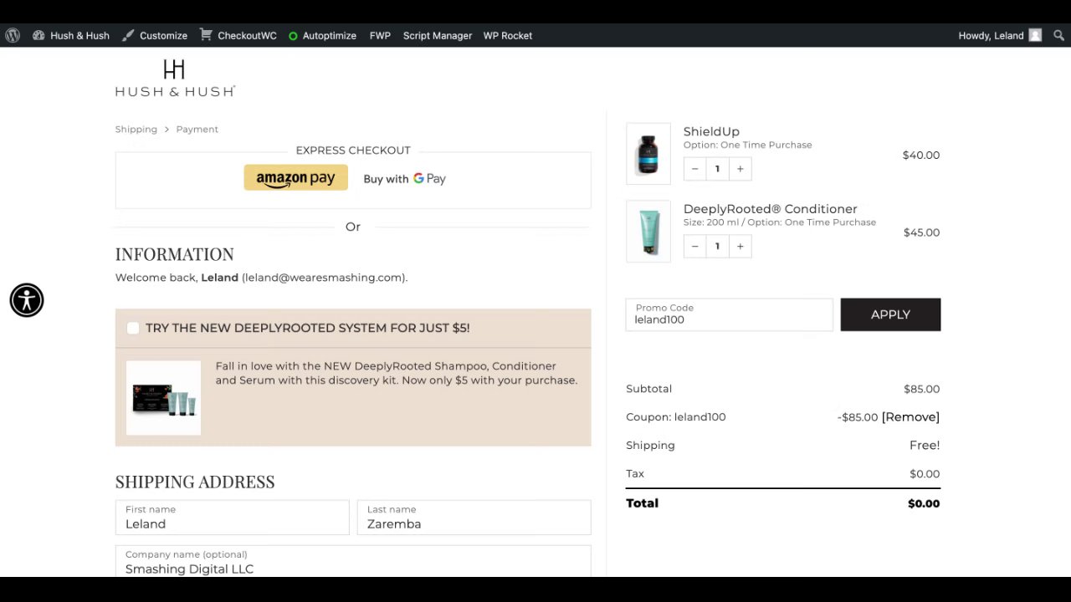Click the $45.00 conditioner price

coord(921,232)
